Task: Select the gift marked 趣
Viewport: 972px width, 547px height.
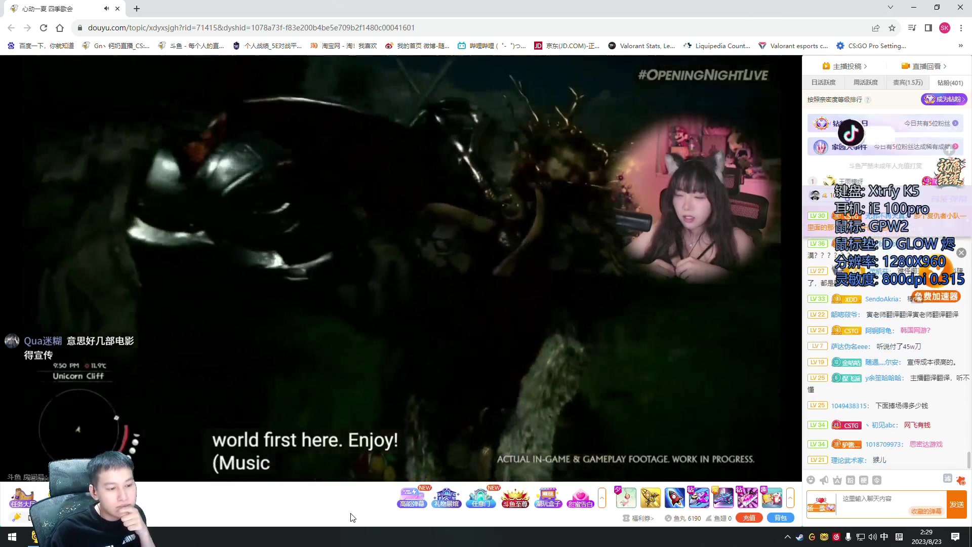Action: (x=772, y=498)
